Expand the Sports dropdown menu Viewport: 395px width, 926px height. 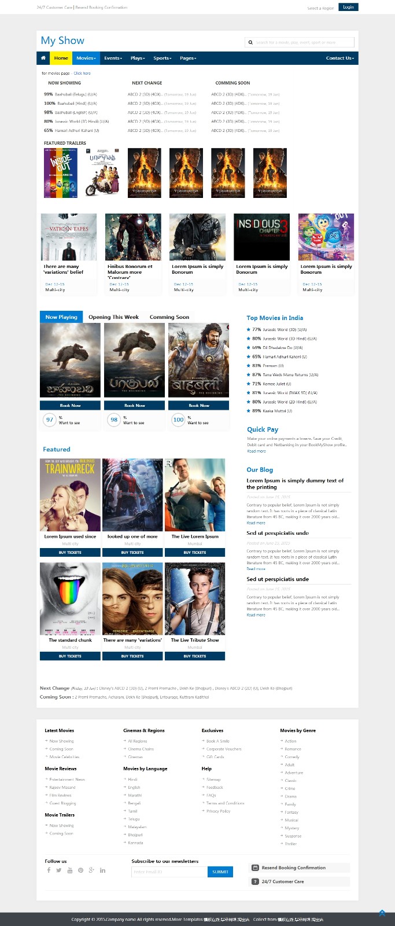coord(163,58)
